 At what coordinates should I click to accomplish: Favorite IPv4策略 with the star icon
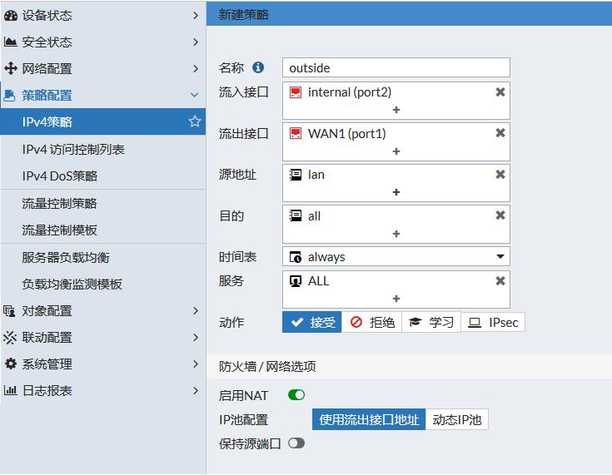[195, 121]
